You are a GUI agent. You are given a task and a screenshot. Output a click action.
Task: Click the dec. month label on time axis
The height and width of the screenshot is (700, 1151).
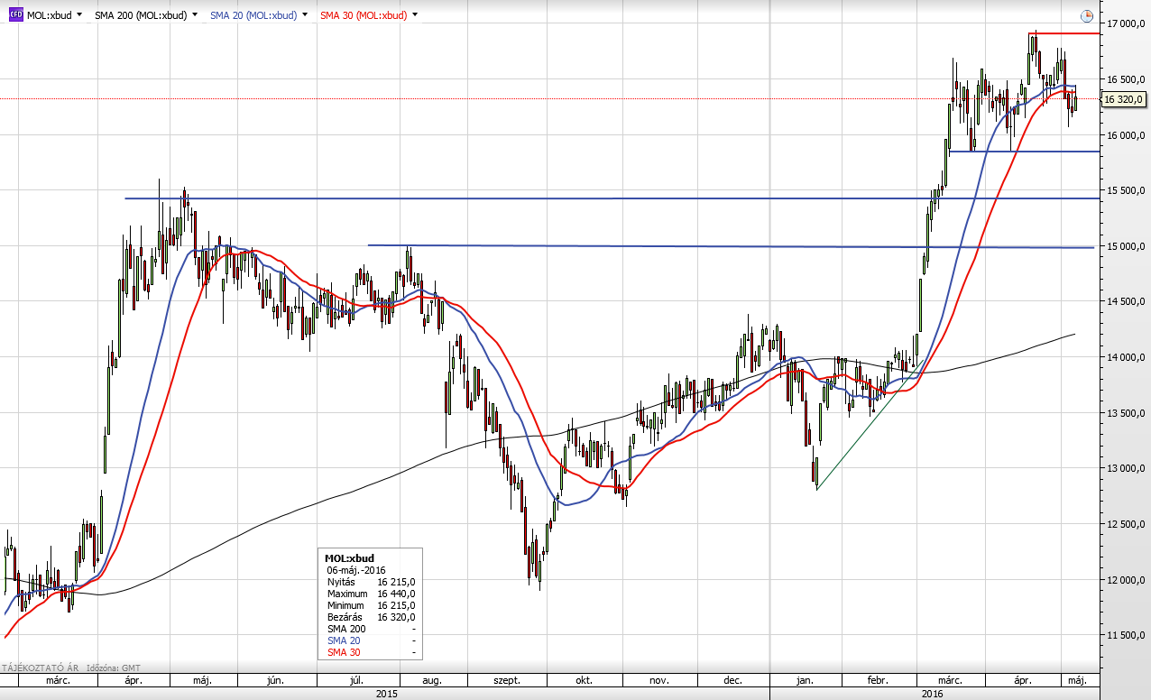(x=732, y=680)
